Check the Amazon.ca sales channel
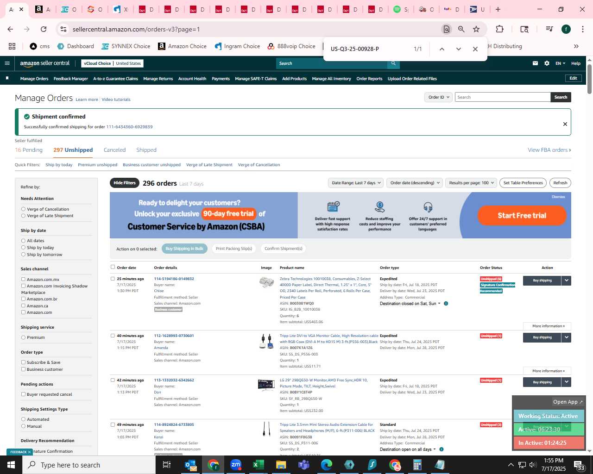593x474 pixels. point(23,306)
